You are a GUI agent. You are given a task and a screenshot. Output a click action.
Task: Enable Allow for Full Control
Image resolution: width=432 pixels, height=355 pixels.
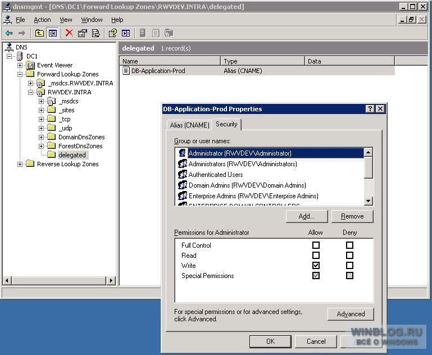pos(316,245)
